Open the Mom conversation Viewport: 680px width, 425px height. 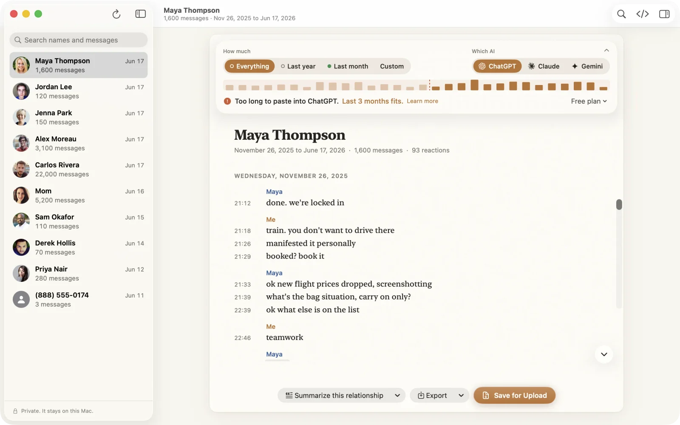(79, 195)
